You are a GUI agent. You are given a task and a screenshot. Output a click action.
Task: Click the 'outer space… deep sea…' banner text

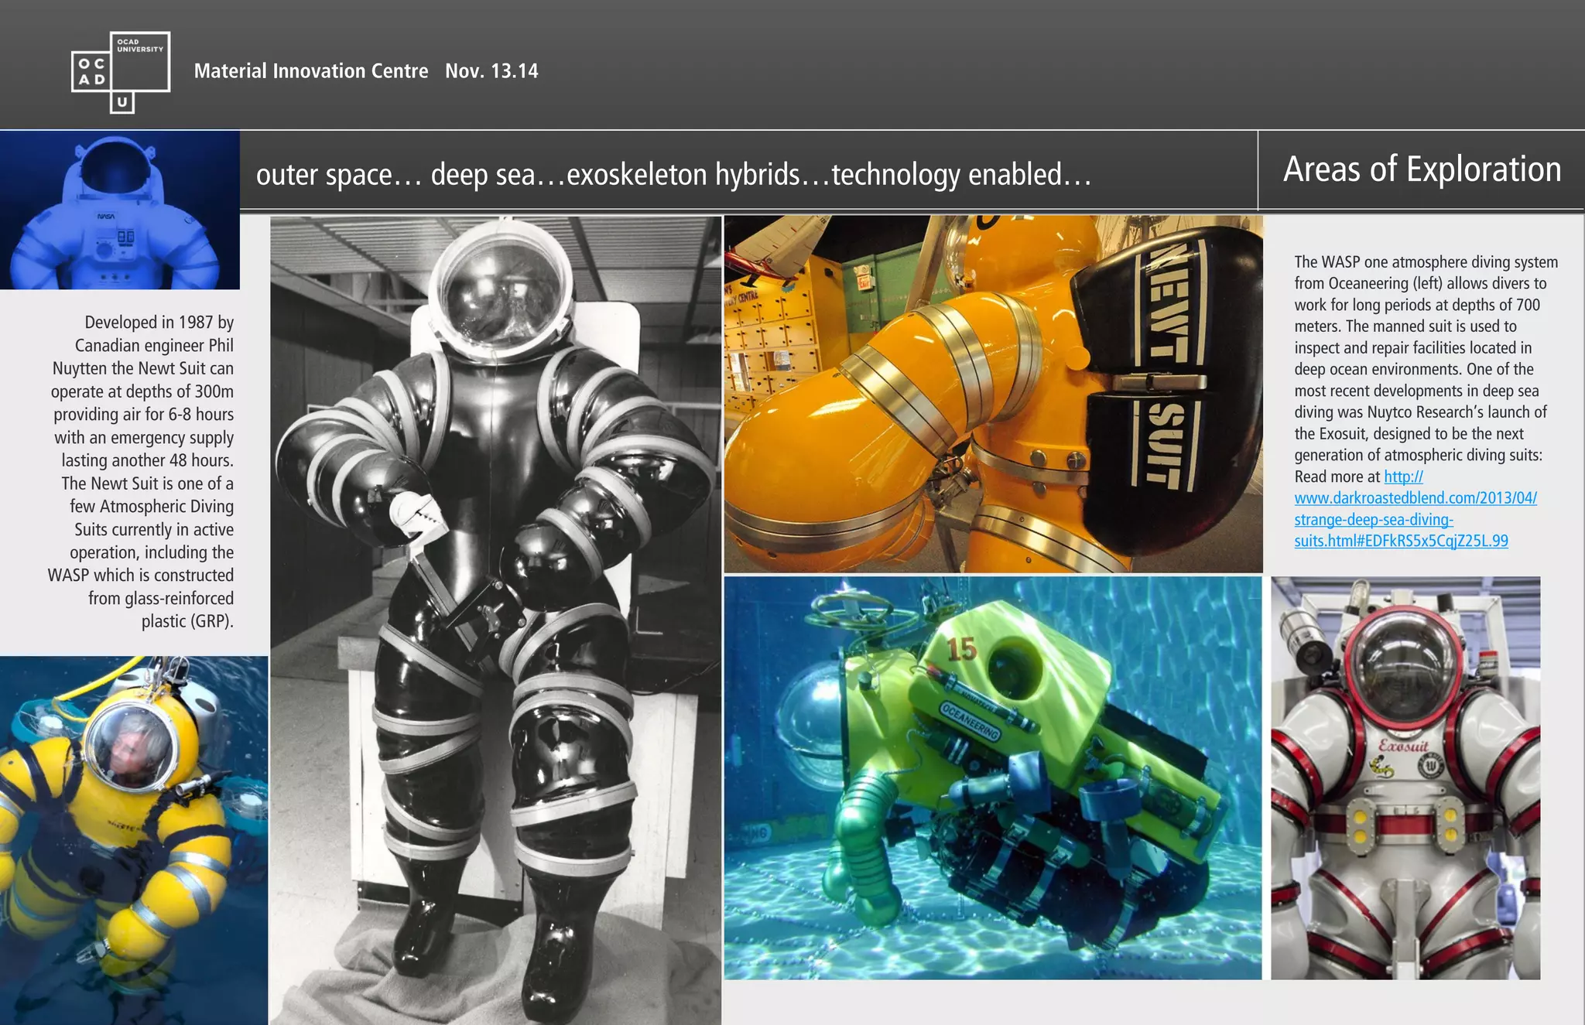(x=673, y=175)
